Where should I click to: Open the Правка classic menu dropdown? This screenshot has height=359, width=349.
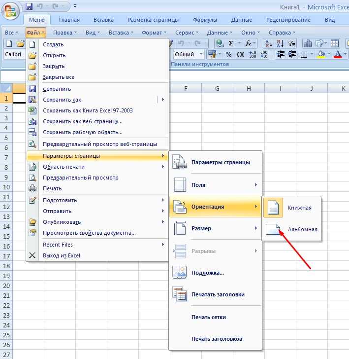pyautogui.click(x=64, y=33)
